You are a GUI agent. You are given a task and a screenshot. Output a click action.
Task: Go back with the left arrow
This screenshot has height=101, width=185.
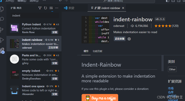60,1
